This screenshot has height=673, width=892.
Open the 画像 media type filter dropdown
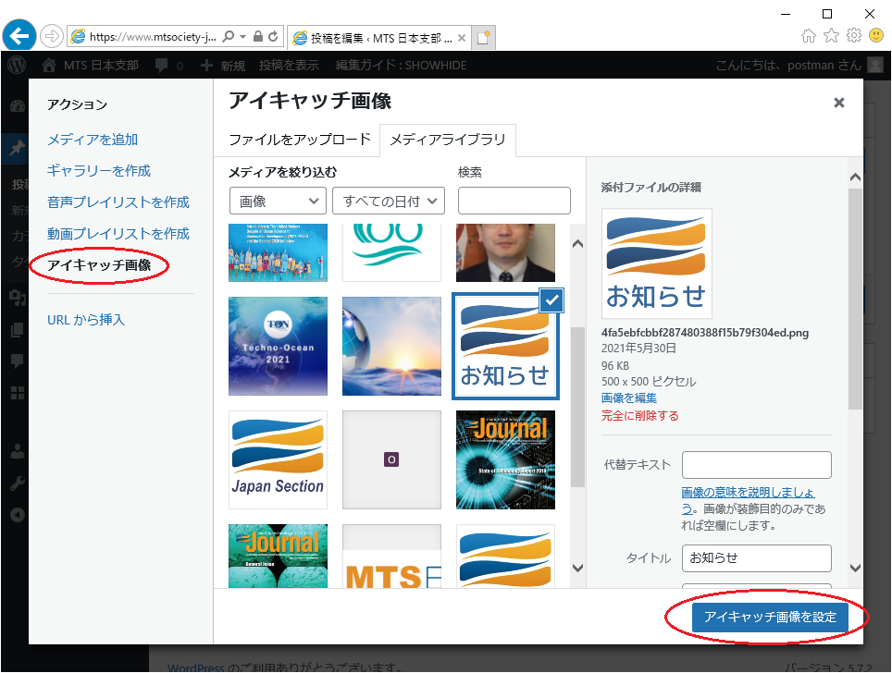pos(278,201)
